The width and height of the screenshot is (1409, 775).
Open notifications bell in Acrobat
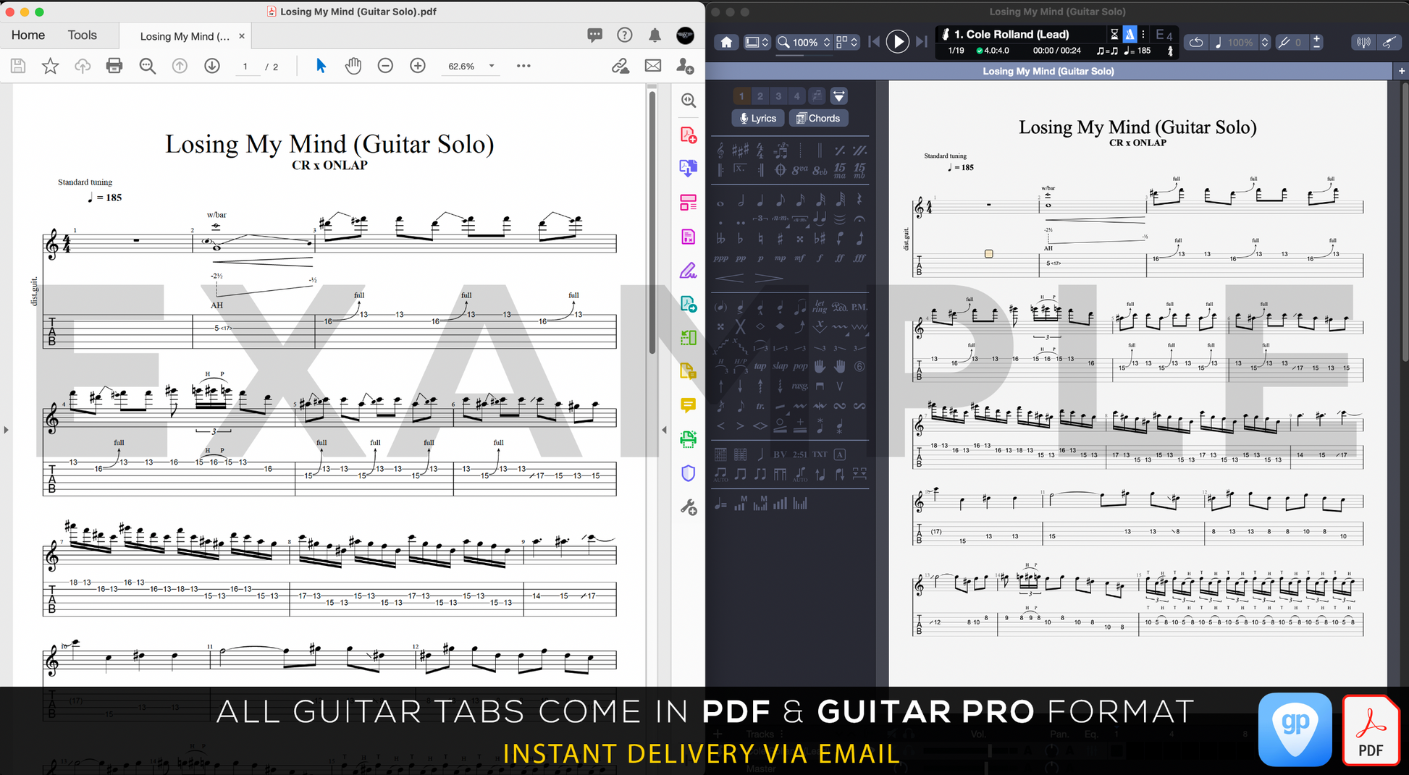tap(655, 35)
